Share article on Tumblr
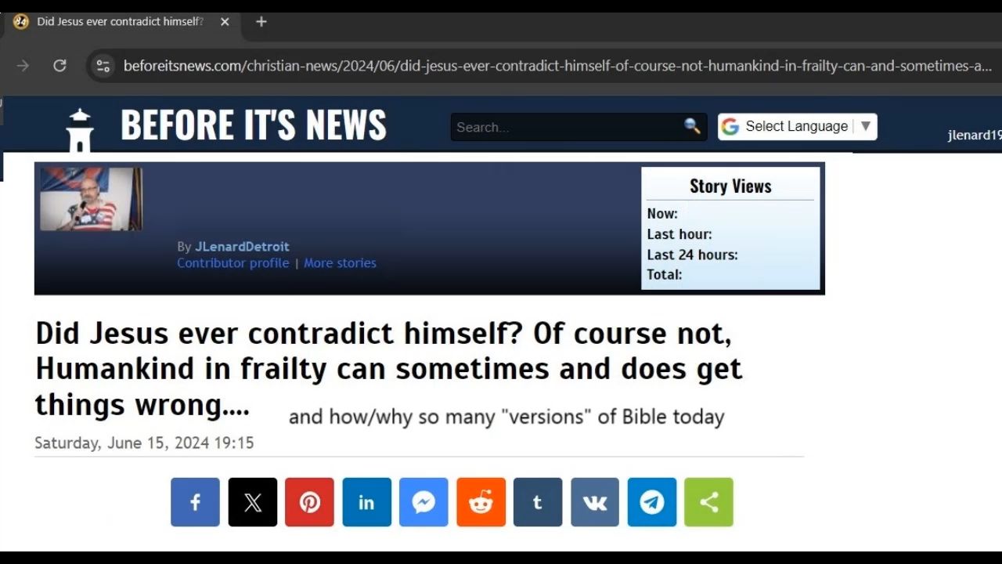 538,502
